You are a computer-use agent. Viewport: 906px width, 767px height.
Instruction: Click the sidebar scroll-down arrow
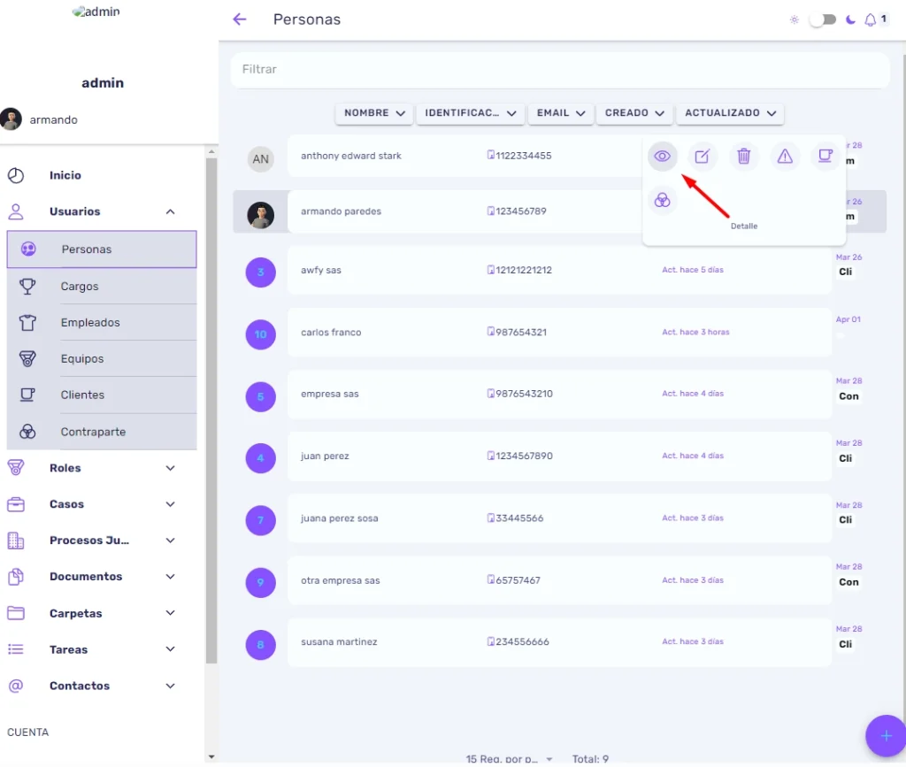point(211,756)
